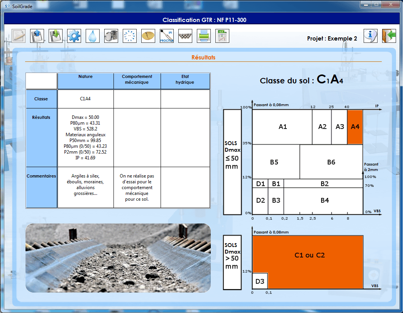This screenshot has height=313, width=403.
Task: Open project with blue arrow disk icon
Action: point(37,36)
